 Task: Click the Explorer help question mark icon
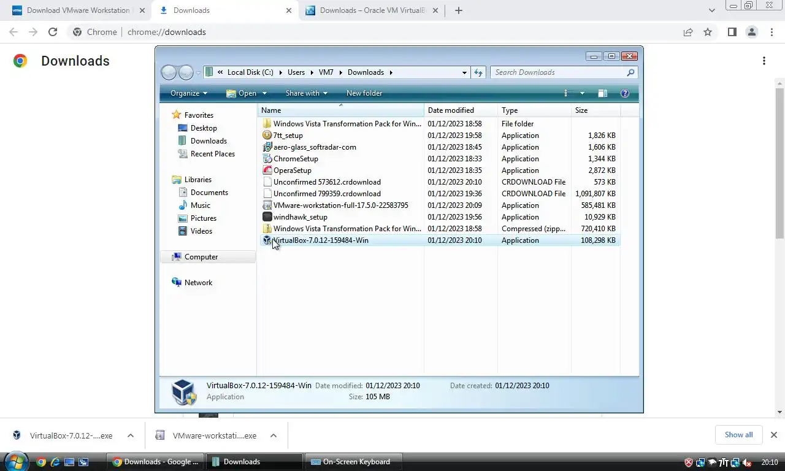pos(625,93)
